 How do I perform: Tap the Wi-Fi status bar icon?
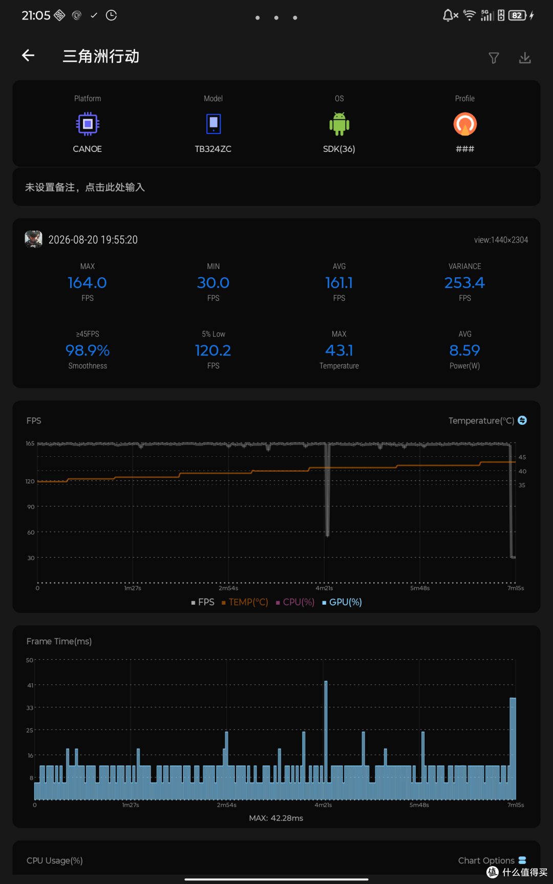[x=469, y=15]
